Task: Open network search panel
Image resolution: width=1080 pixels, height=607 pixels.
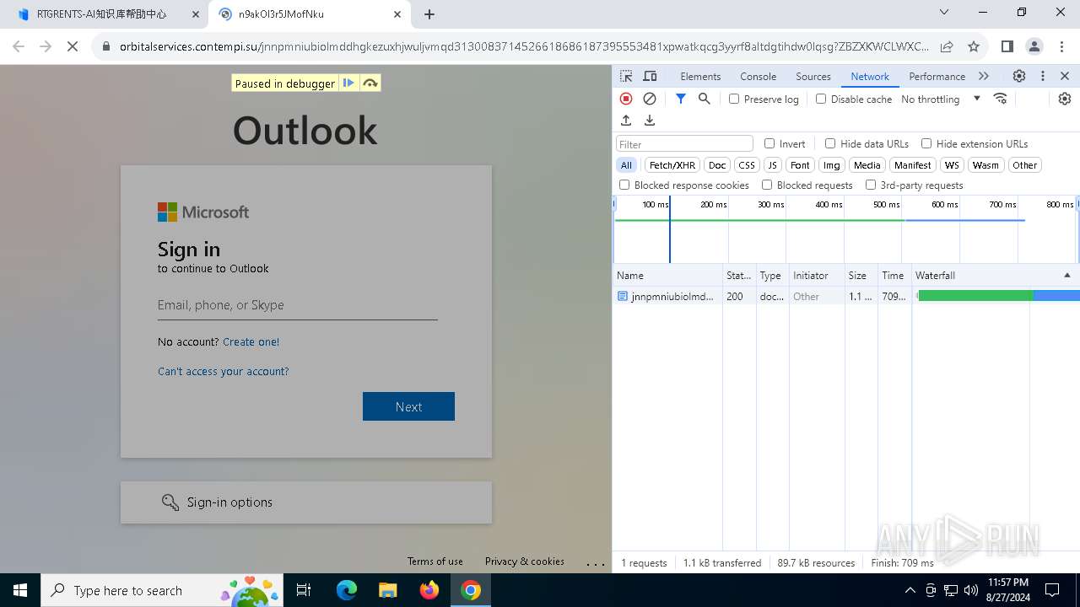Action: point(705,99)
